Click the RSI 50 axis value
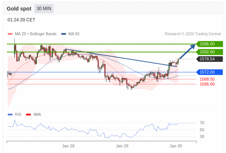Image resolution: width=226 pixels, height=153 pixels. pyautogui.click(x=202, y=130)
